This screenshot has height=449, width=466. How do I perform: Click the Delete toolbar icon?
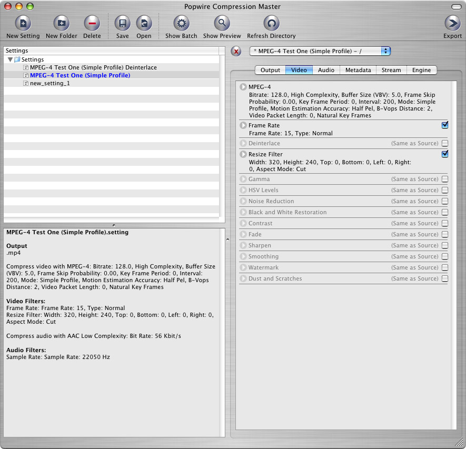pos(92,23)
